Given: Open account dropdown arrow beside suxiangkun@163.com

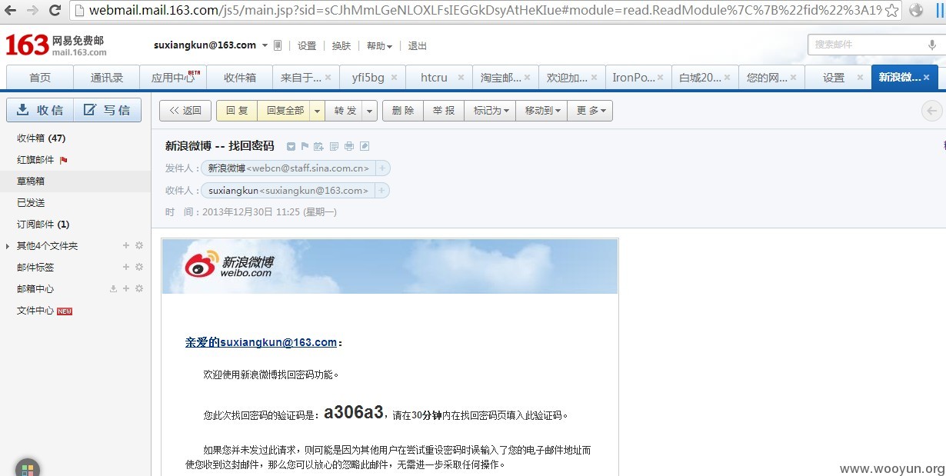Looking at the screenshot, I should (265, 45).
